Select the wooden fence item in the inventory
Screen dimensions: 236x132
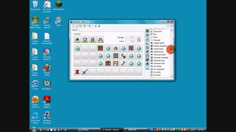coord(115,63)
